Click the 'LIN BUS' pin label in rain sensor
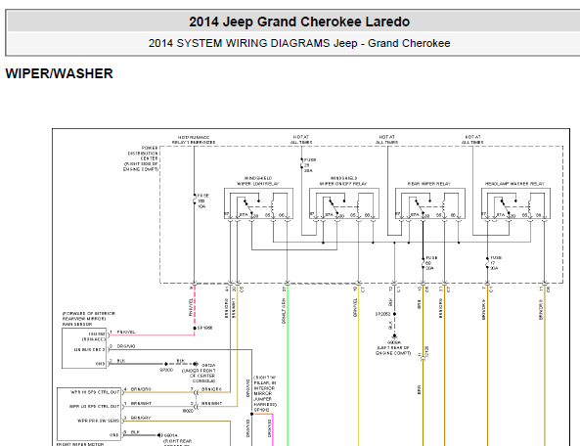The width and height of the screenshot is (580, 446). point(89,349)
